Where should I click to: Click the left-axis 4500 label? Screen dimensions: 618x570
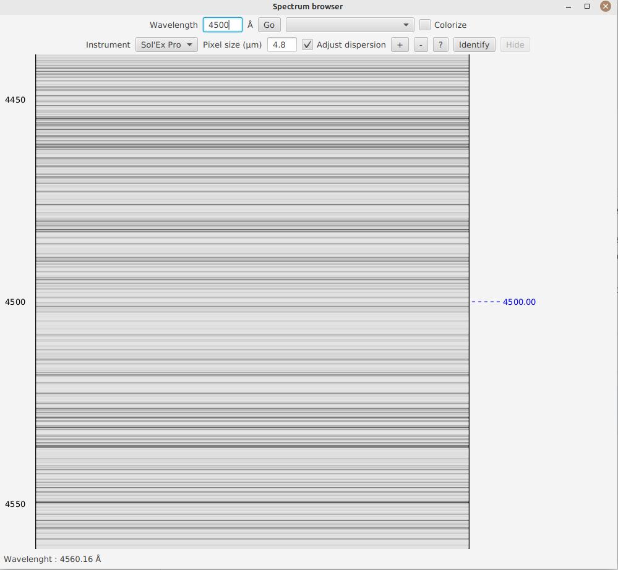pyautogui.click(x=15, y=302)
